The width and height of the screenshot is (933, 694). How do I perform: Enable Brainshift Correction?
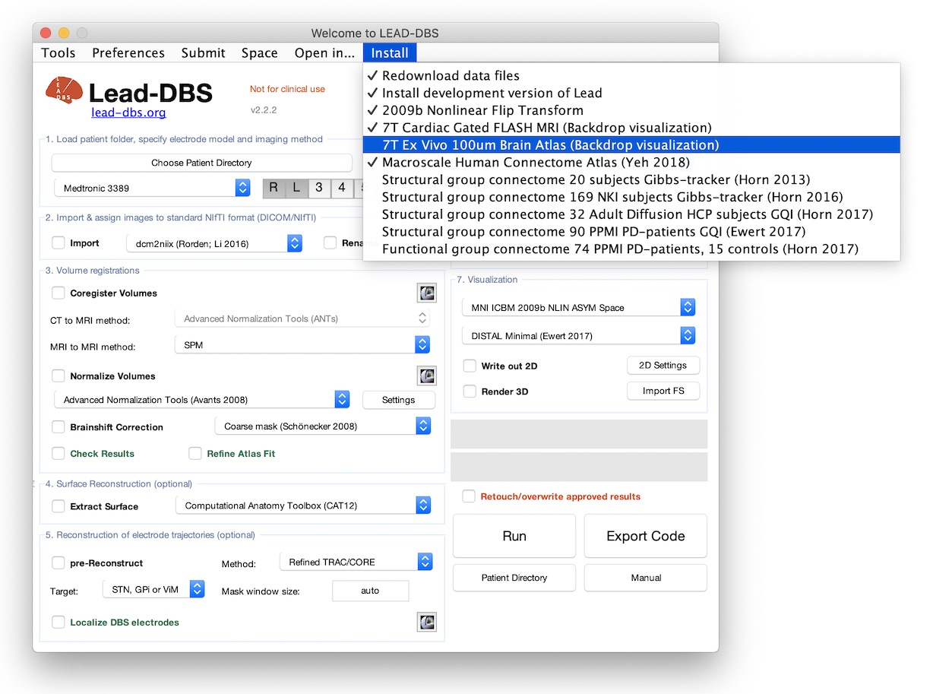click(x=59, y=426)
